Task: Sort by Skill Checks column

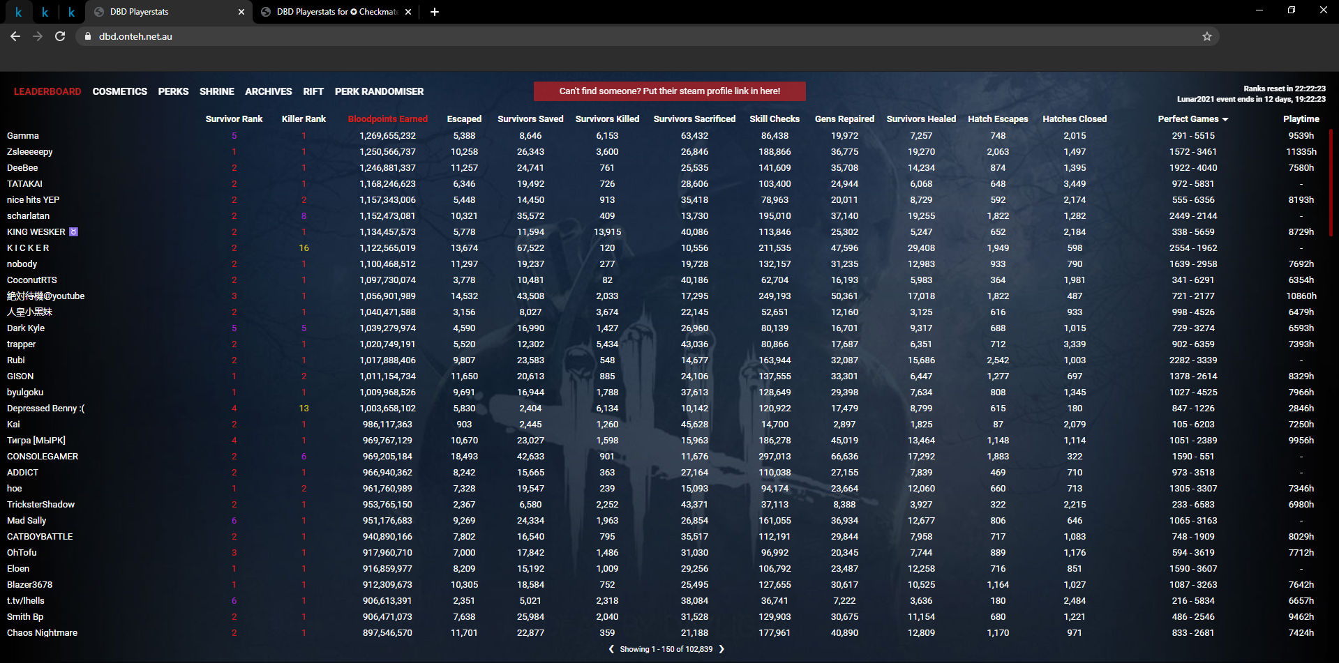Action: click(x=775, y=119)
